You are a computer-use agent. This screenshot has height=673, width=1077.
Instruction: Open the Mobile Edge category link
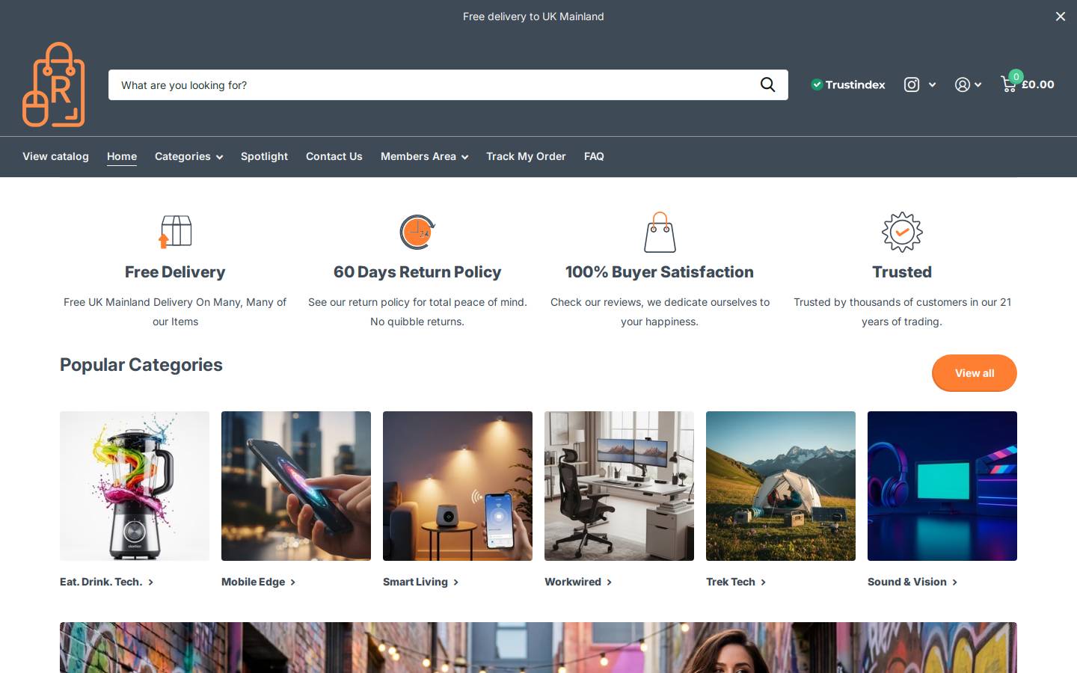253,582
